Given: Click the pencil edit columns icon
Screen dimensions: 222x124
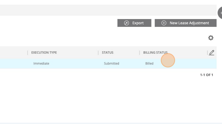Looking at the screenshot, I should tap(211, 53).
